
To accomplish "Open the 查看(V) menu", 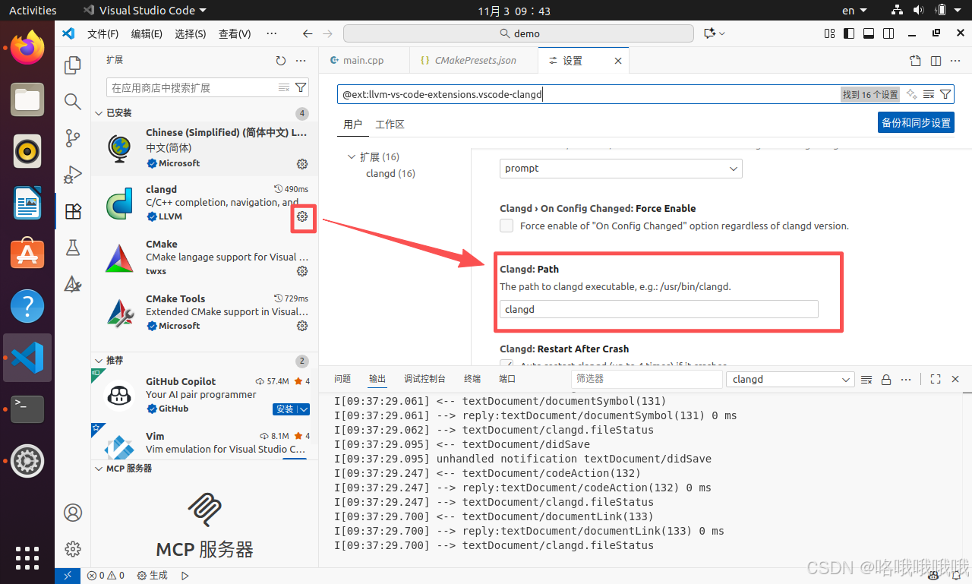I will (x=235, y=33).
